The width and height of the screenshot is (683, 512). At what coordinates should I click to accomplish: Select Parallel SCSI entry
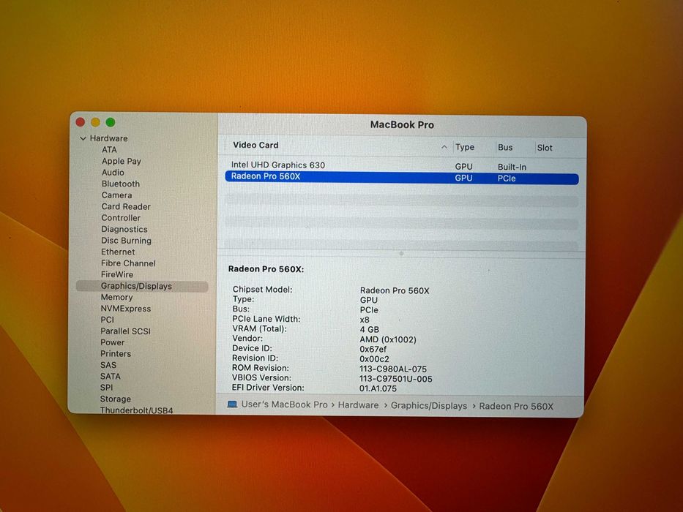125,331
